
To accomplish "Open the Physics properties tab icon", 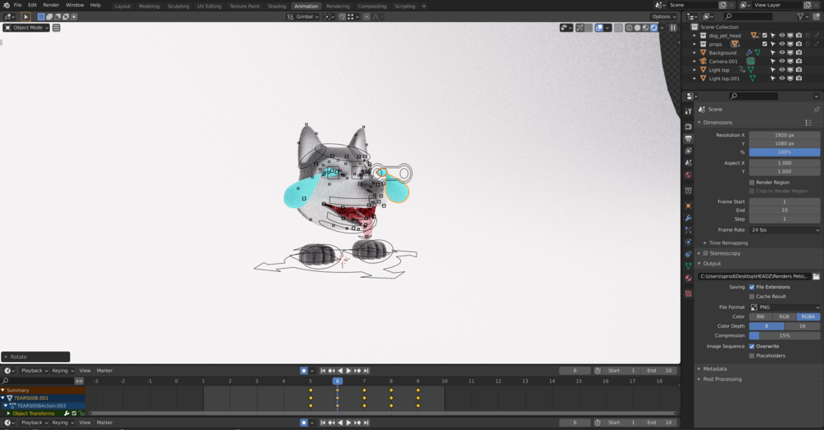I will pos(689,242).
